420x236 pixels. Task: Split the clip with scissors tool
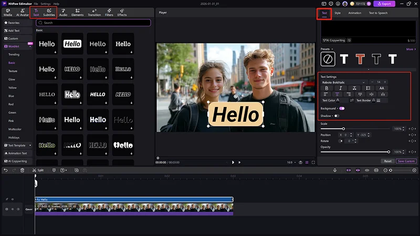tap(38, 170)
